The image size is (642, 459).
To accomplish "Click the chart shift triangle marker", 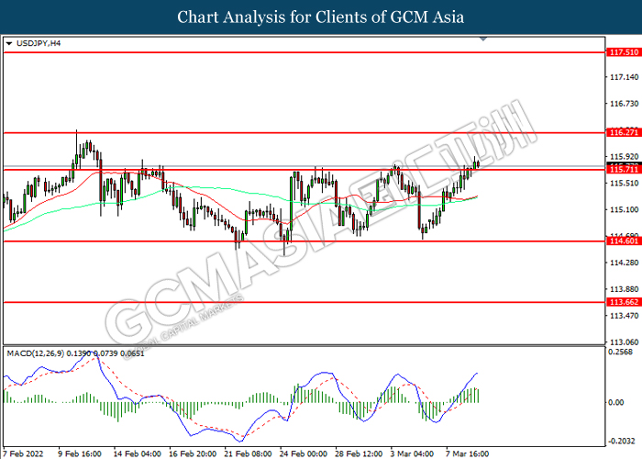I will click(483, 39).
